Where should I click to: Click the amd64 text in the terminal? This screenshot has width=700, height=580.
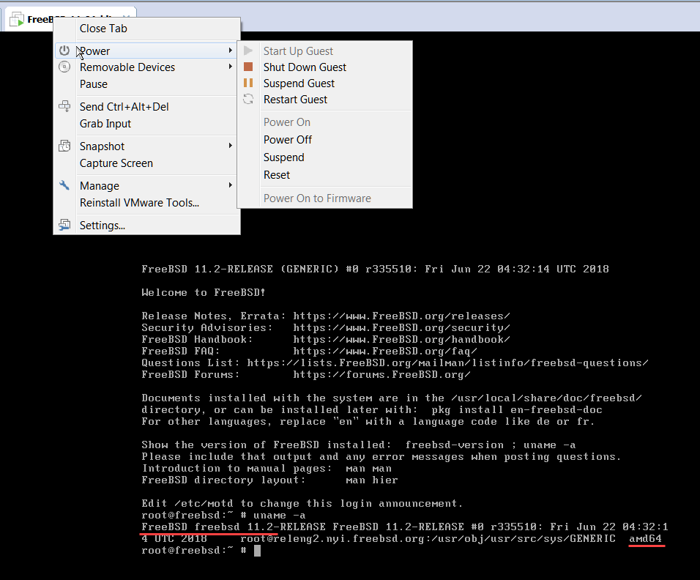[646, 538]
